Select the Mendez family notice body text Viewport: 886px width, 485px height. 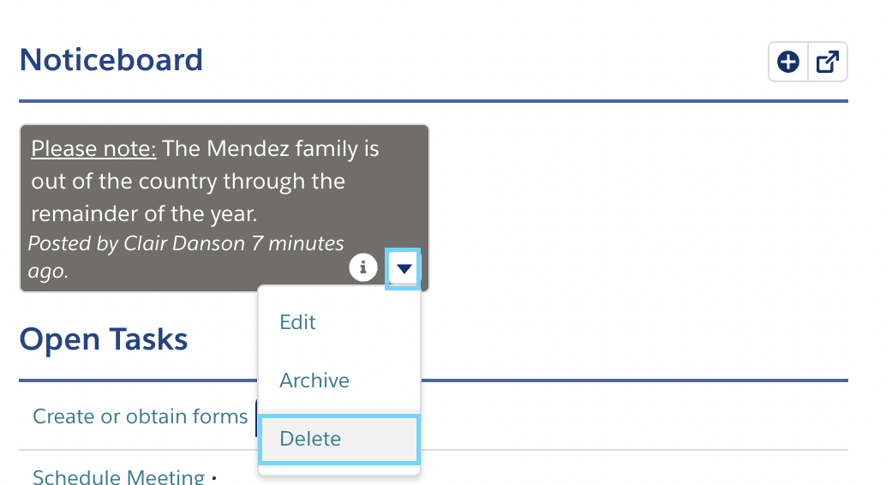coord(205,181)
